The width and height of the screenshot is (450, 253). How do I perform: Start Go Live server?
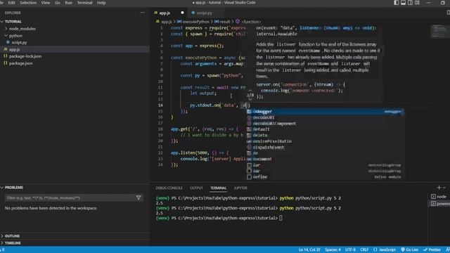coord(409,250)
